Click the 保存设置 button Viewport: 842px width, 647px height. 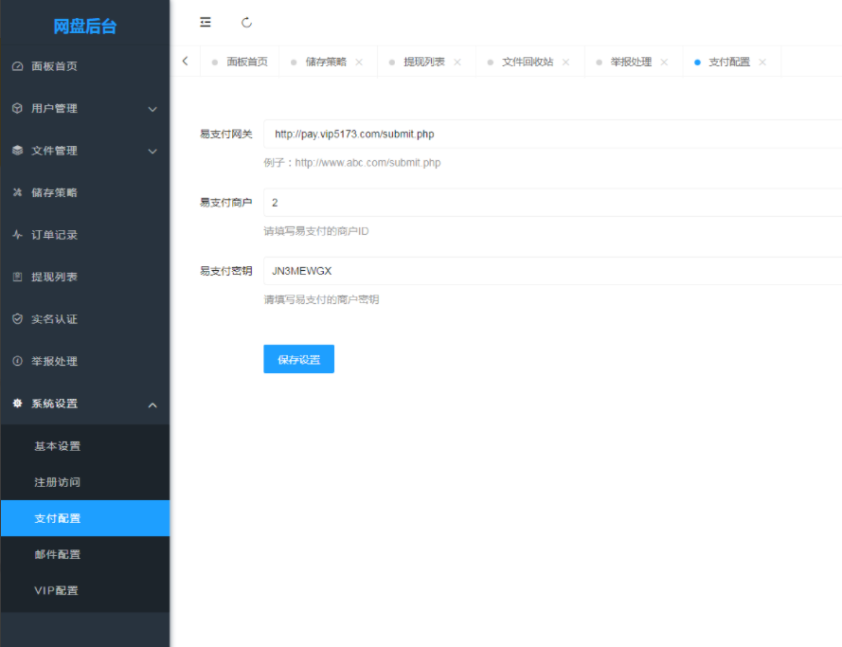298,359
